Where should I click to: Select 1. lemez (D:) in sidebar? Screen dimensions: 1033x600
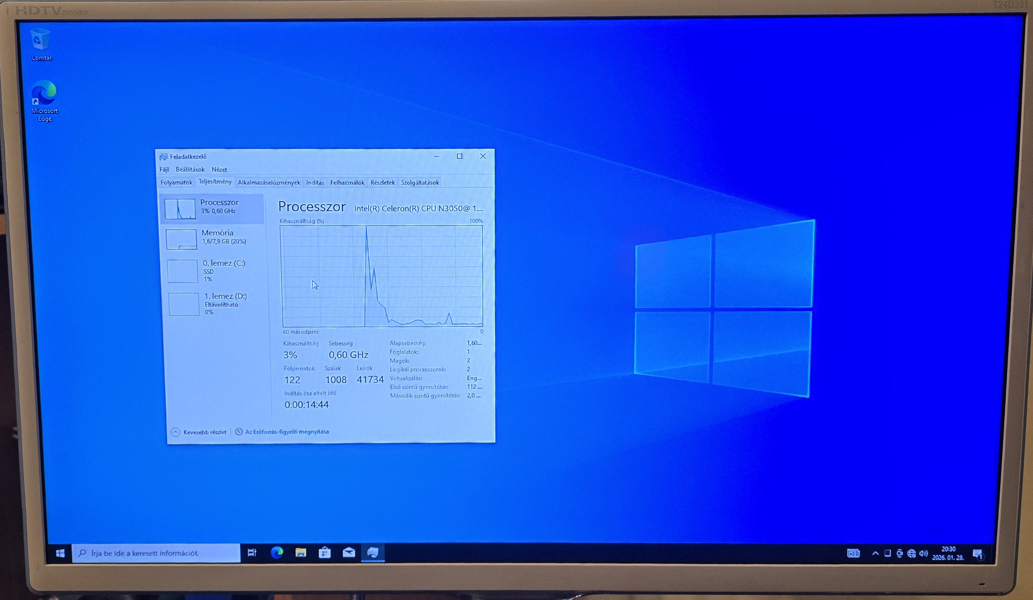(215, 303)
